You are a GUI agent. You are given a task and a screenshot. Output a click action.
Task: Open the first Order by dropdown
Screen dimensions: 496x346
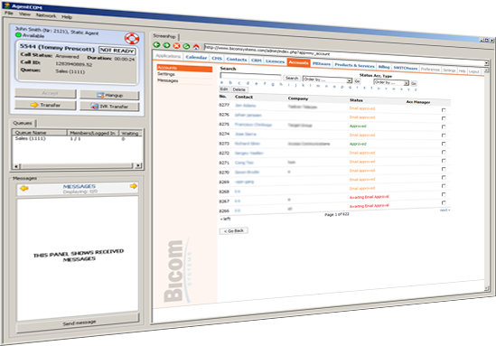pyautogui.click(x=327, y=79)
